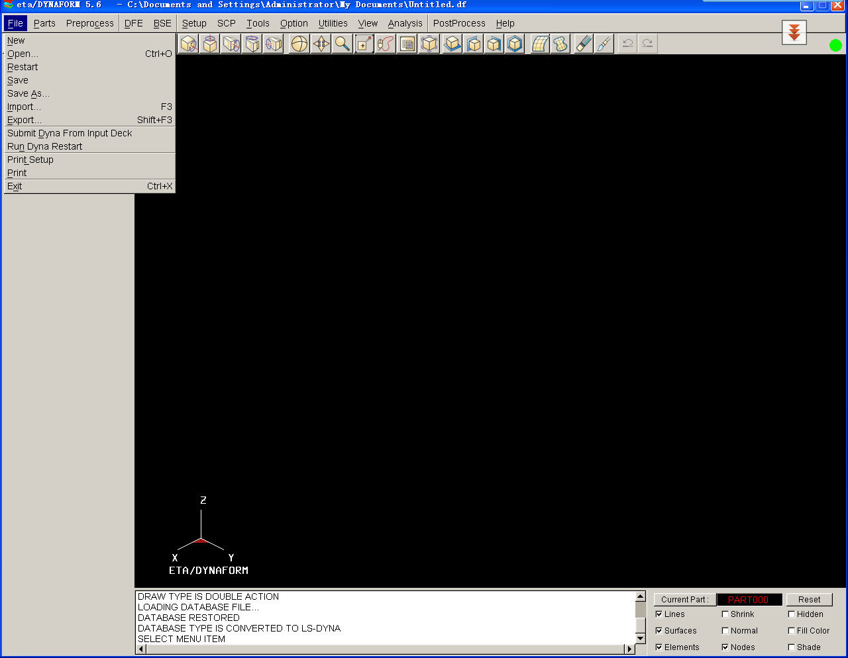This screenshot has height=658, width=848.
Task: Enable the Normal checkbox
Action: coord(725,631)
